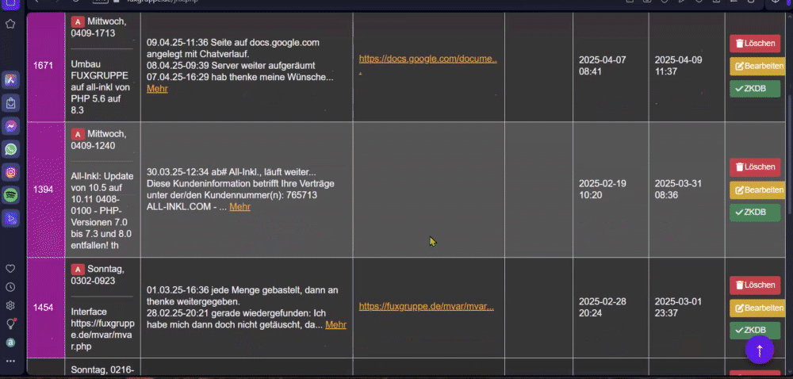Edit entry 1671 with Bearbeiten

click(x=758, y=66)
